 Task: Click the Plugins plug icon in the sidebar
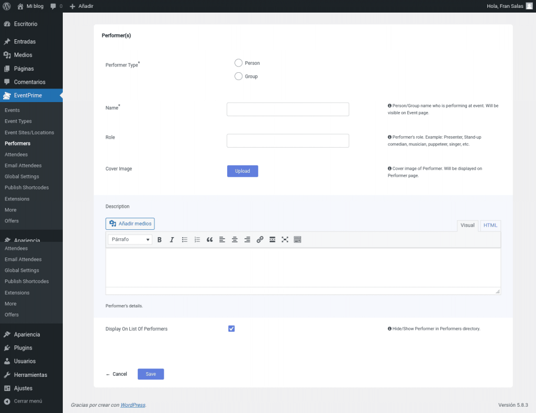click(x=7, y=348)
